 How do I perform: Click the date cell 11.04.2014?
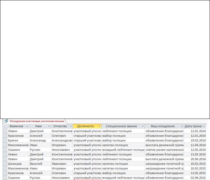click(x=196, y=145)
